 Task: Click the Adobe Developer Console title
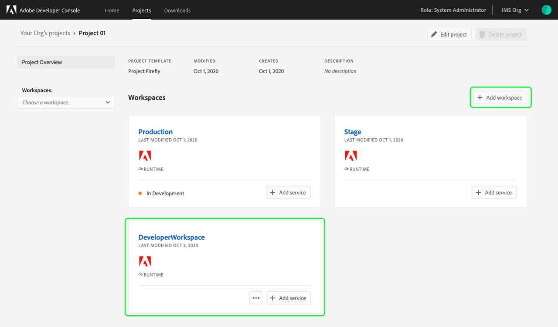point(50,10)
